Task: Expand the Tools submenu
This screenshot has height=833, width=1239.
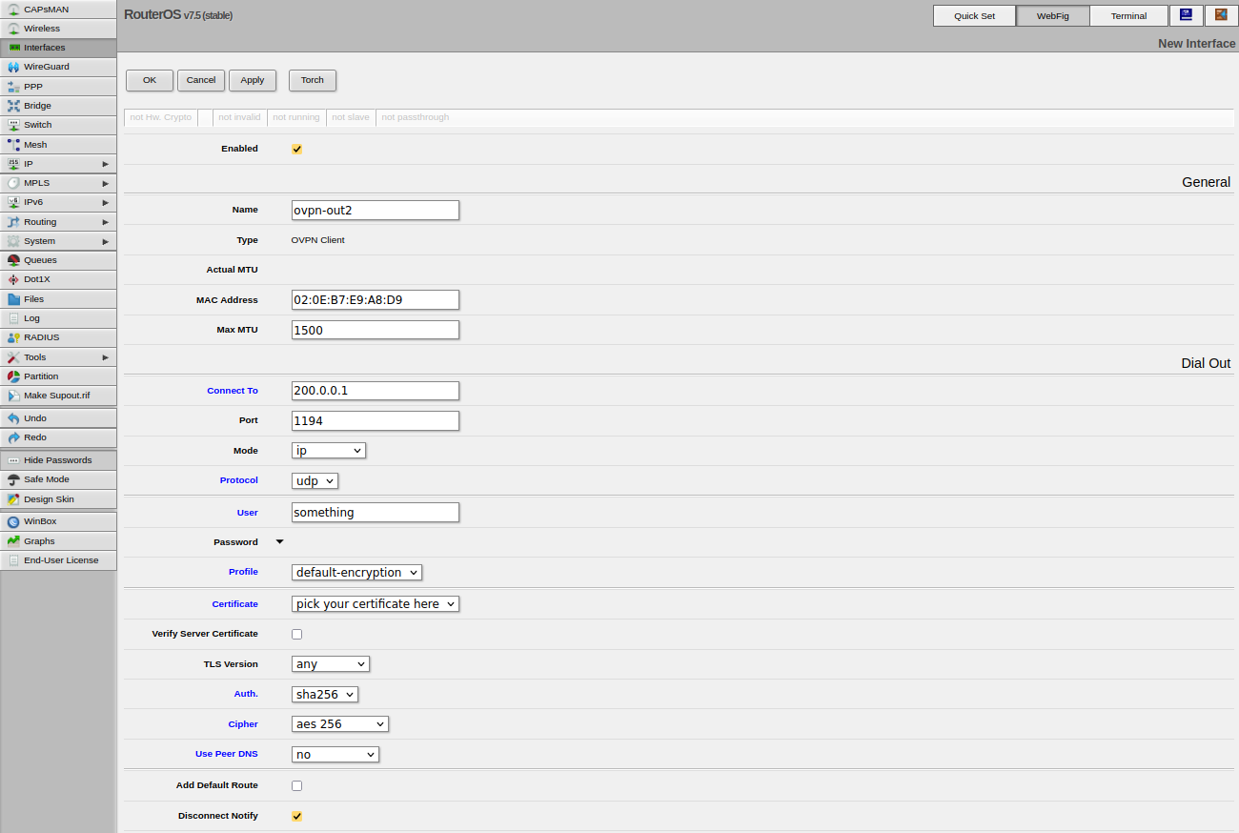Action: click(106, 357)
